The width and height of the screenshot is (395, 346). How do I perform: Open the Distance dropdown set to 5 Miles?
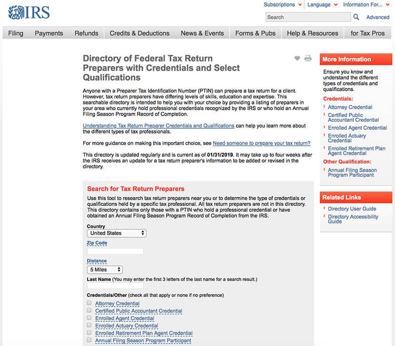click(105, 269)
